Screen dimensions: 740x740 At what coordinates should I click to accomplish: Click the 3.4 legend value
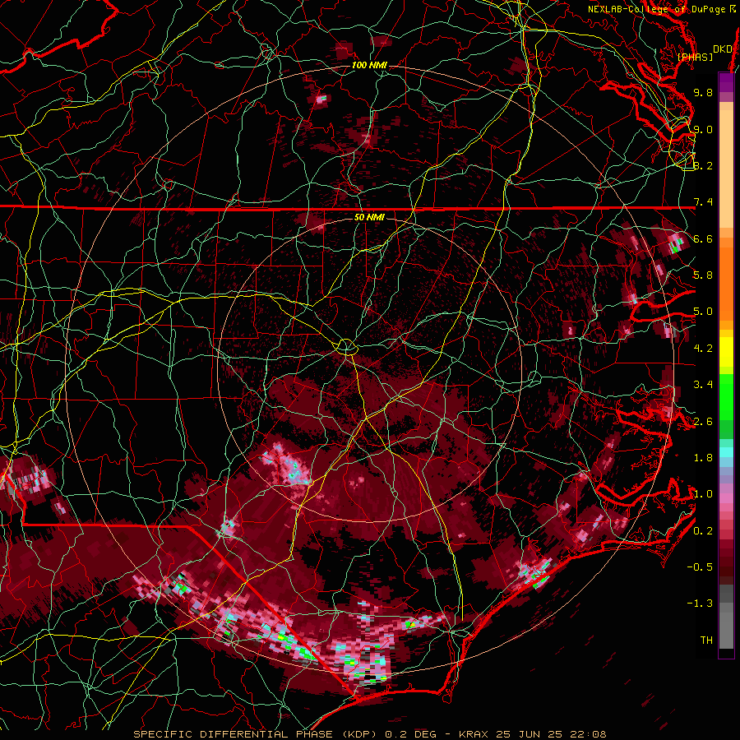click(703, 385)
